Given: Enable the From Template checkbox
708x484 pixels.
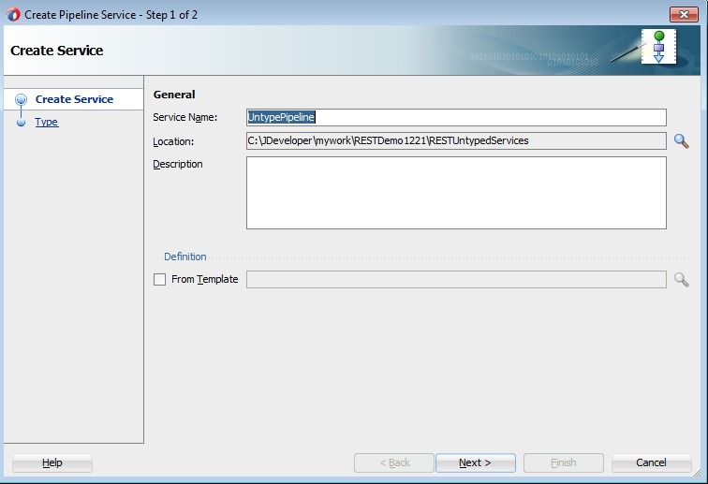Looking at the screenshot, I should click(x=159, y=279).
